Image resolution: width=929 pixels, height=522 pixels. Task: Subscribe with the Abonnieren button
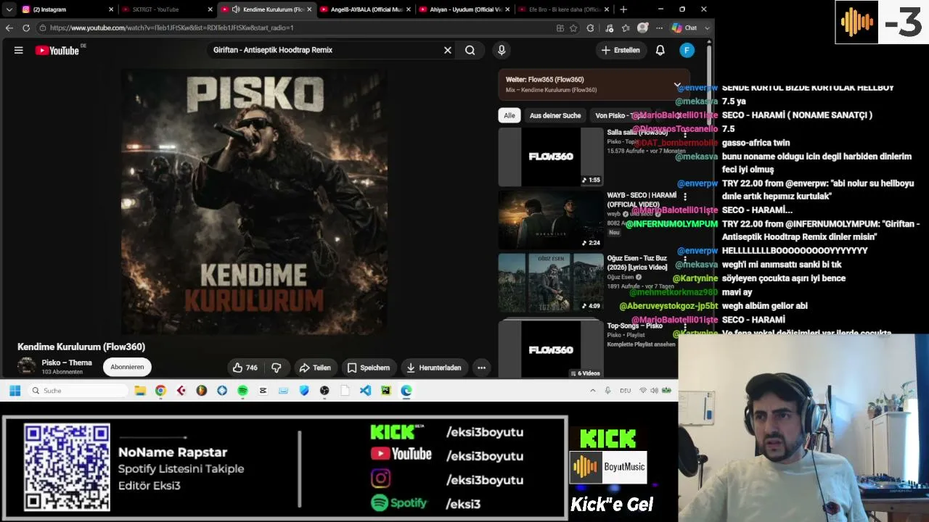127,367
